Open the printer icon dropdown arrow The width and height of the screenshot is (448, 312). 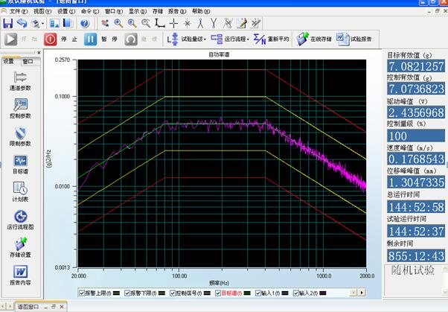point(42,23)
